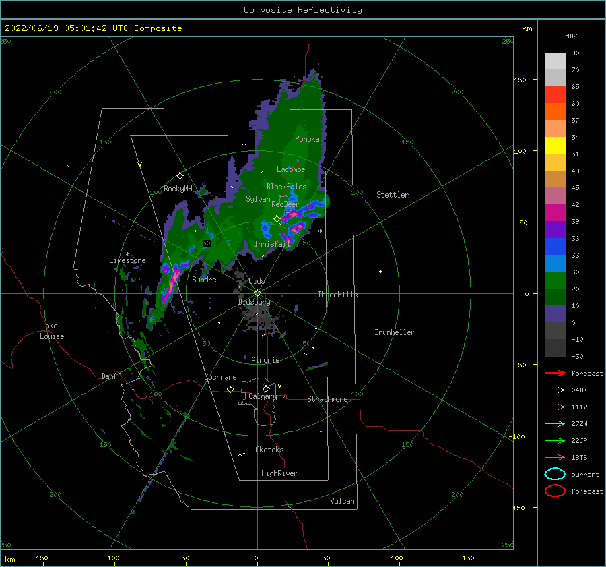This screenshot has height=567, width=606.
Task: Click the Composite_Reflectivity title
Action: pos(303,10)
